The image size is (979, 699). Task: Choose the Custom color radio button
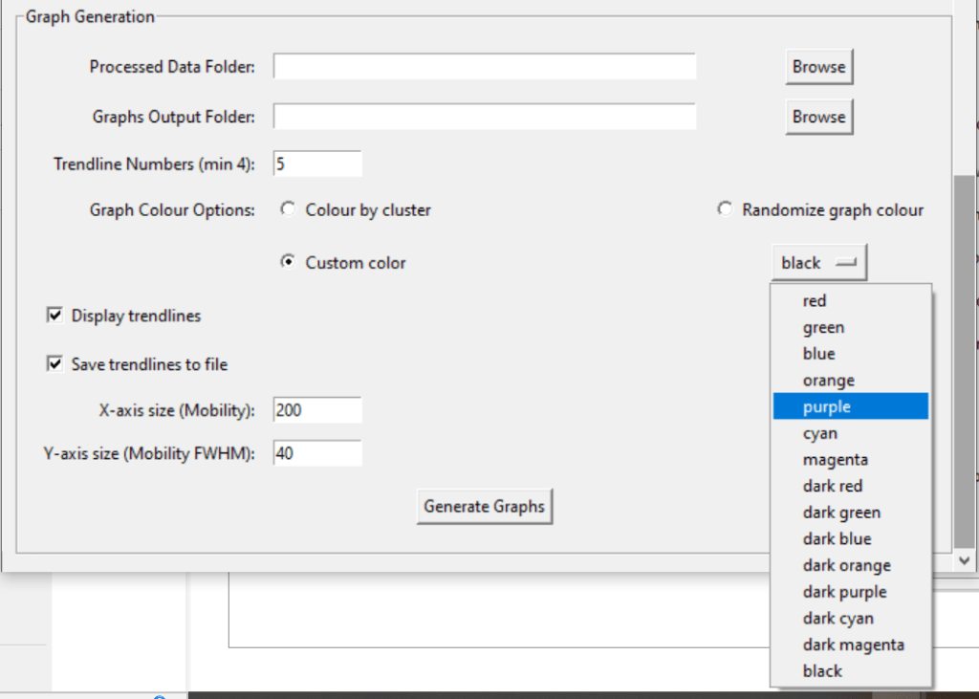coord(288,263)
